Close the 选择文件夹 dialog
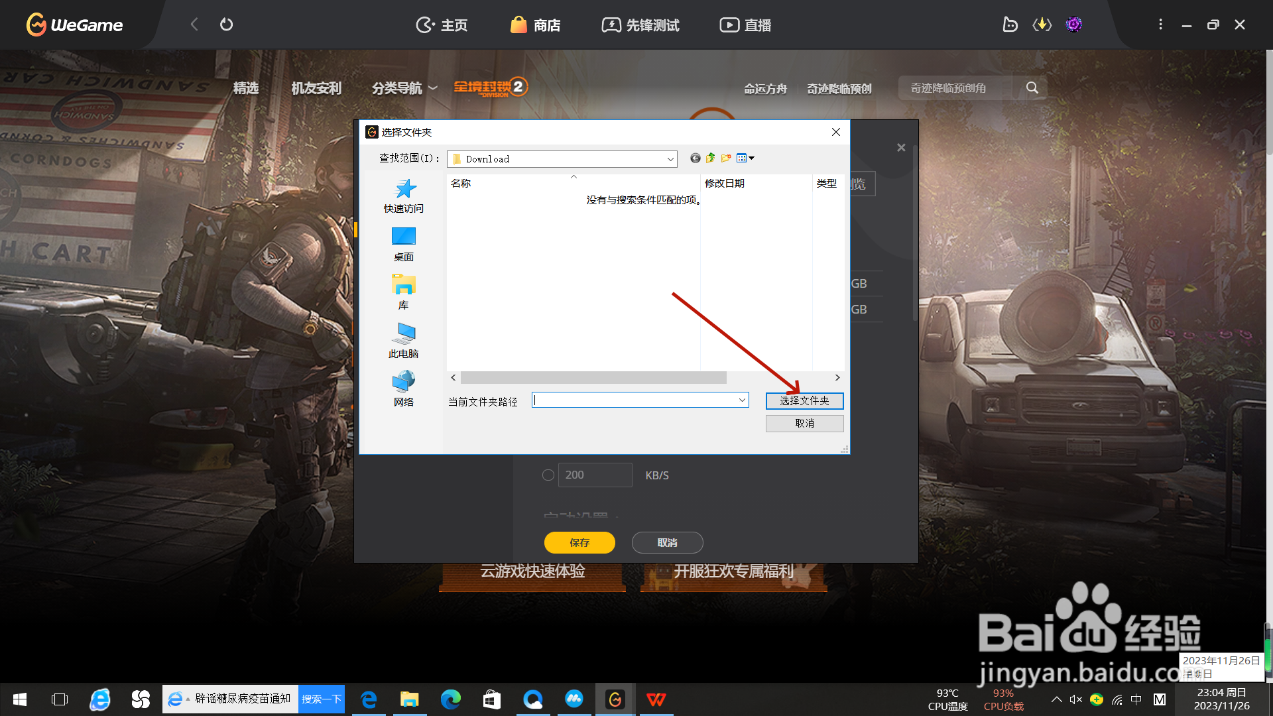This screenshot has width=1273, height=716. 836,132
